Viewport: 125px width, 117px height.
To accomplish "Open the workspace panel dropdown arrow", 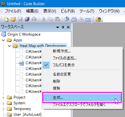I will click(57, 27).
